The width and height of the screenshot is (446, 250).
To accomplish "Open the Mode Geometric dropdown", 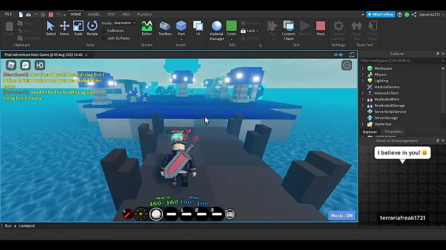I will point(125,23).
